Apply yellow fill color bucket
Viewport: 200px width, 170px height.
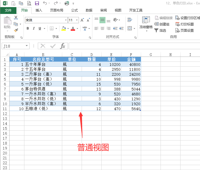click(64, 28)
